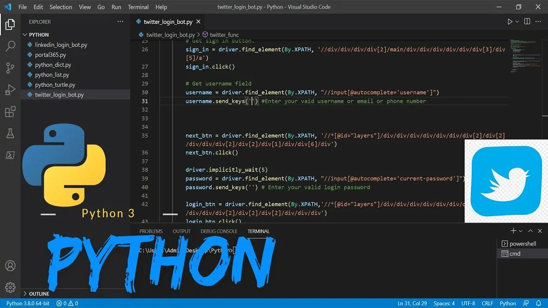Click driver.implicitly_wait(5) code line

coord(226,170)
